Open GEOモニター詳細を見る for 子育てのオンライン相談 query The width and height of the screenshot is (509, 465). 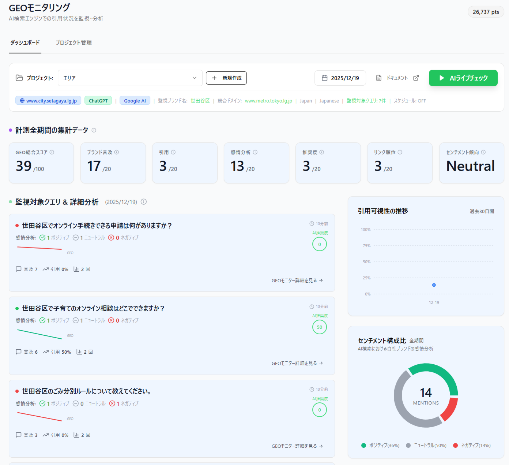pyautogui.click(x=297, y=363)
